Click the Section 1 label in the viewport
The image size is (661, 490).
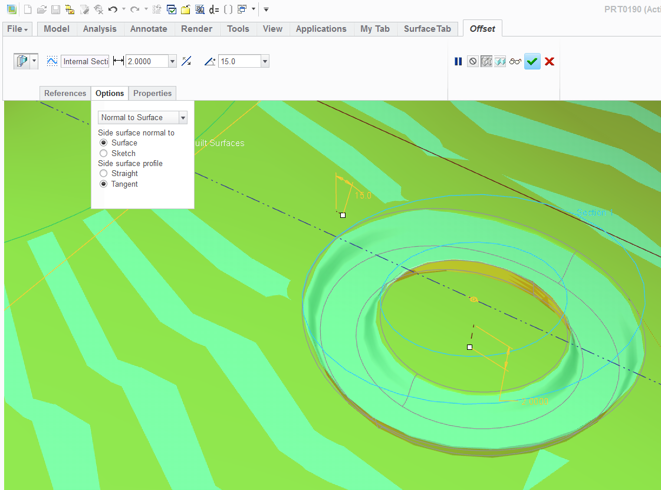point(594,213)
